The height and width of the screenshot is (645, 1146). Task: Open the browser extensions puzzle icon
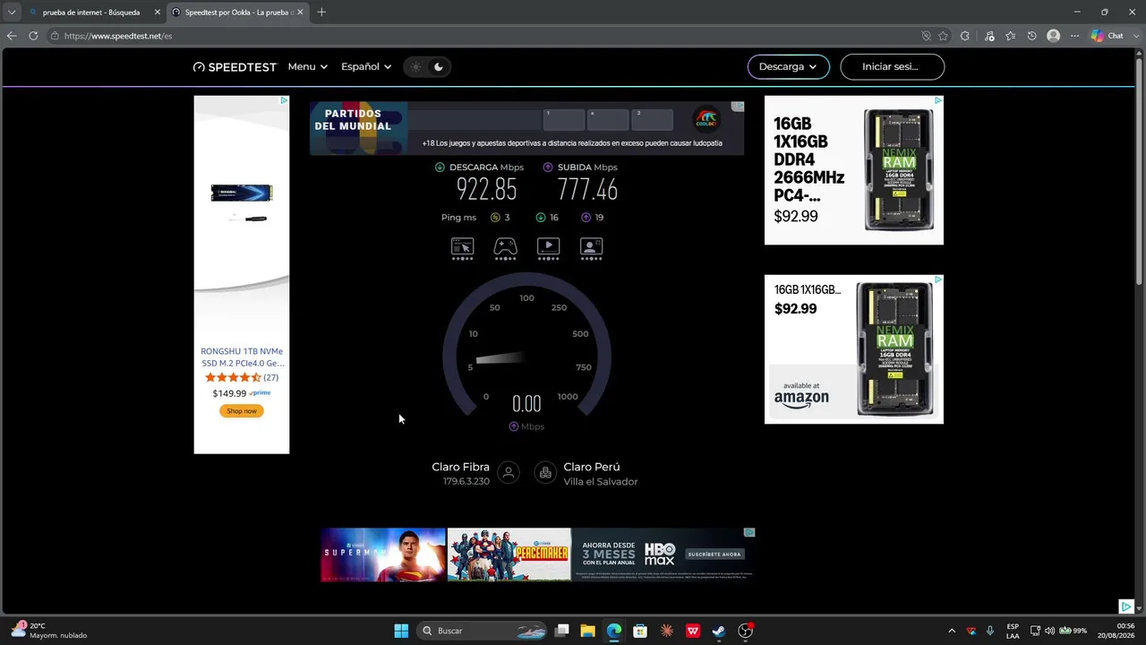click(x=964, y=36)
